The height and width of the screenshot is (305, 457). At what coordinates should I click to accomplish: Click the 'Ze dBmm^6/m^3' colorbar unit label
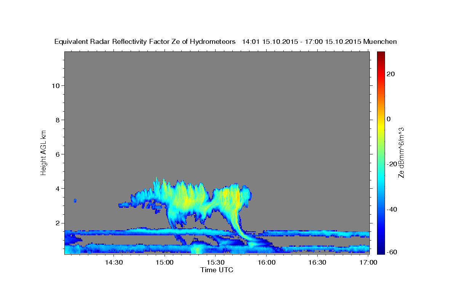(x=401, y=152)
